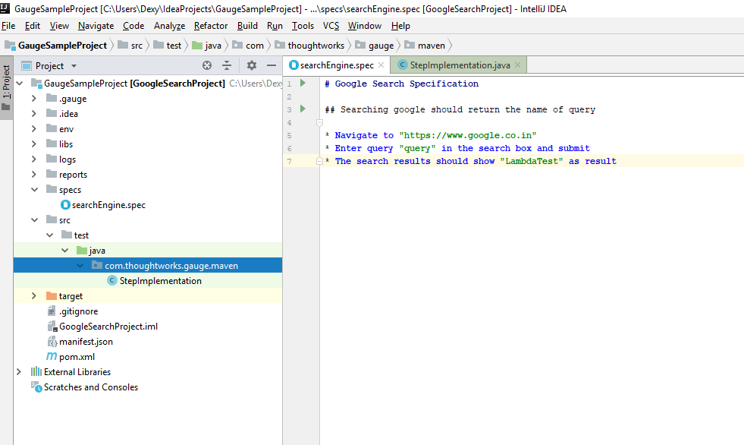Viewport: 744px width, 445px height.
Task: Click the thoughtworks breadcrumb
Action: [315, 46]
